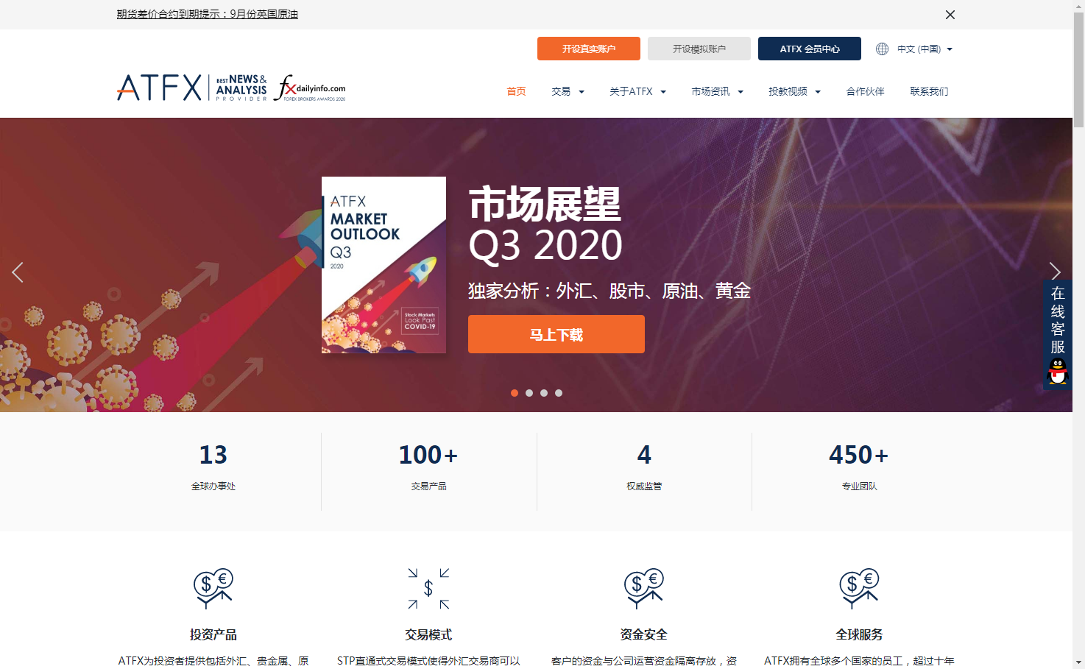Viewport: 1085px width, 669px height.
Task: Click the 13 全球办事处 statistic
Action: (213, 467)
